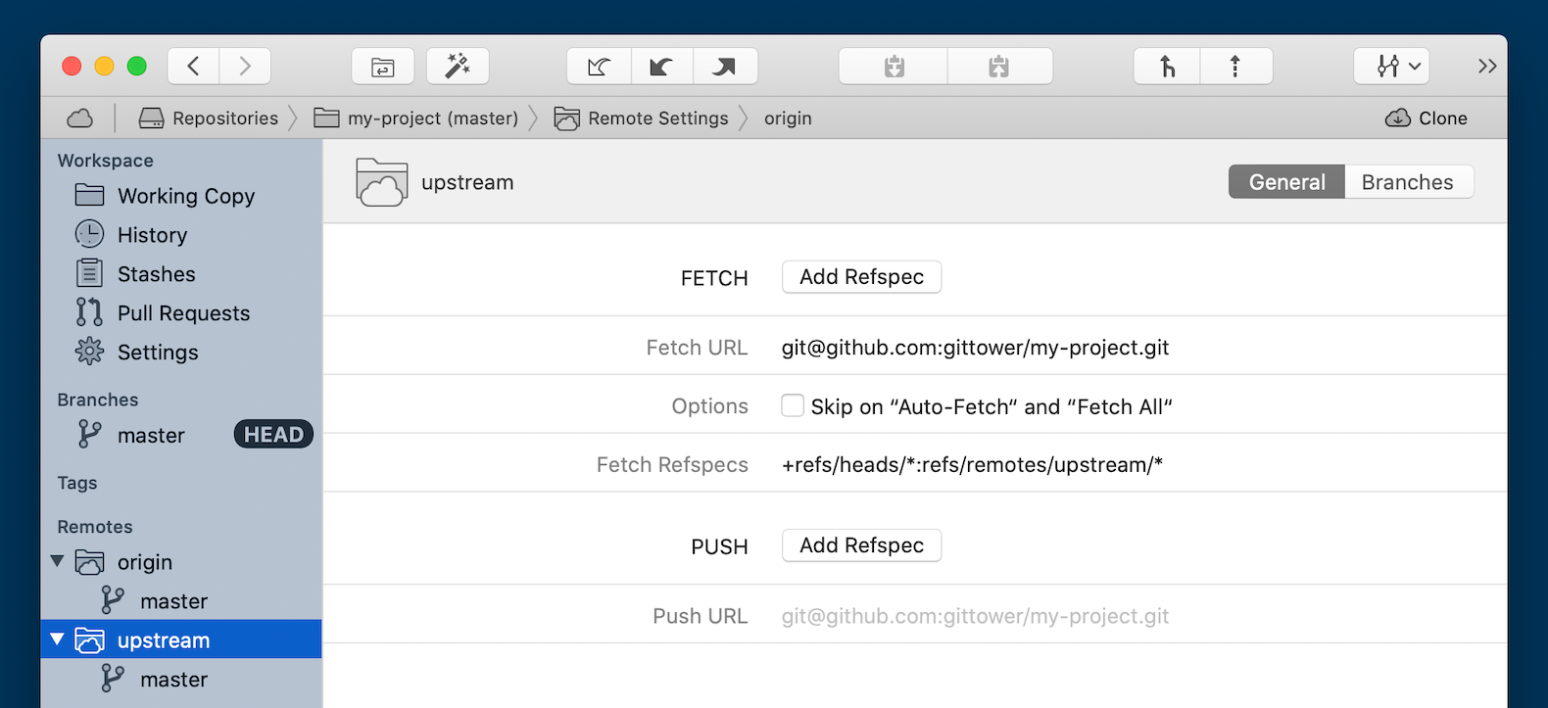Collapse the upstream remote disclosure triangle
This screenshot has height=708, width=1548.
(x=58, y=639)
